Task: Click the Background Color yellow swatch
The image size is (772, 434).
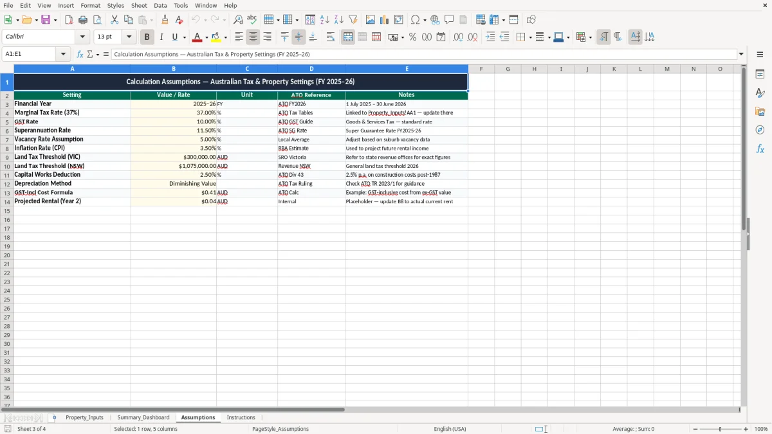Action: [216, 37]
